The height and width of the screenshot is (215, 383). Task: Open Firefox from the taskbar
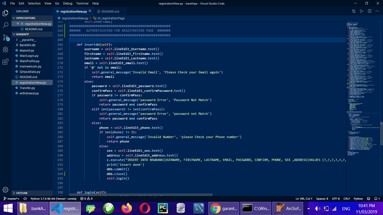127,208
